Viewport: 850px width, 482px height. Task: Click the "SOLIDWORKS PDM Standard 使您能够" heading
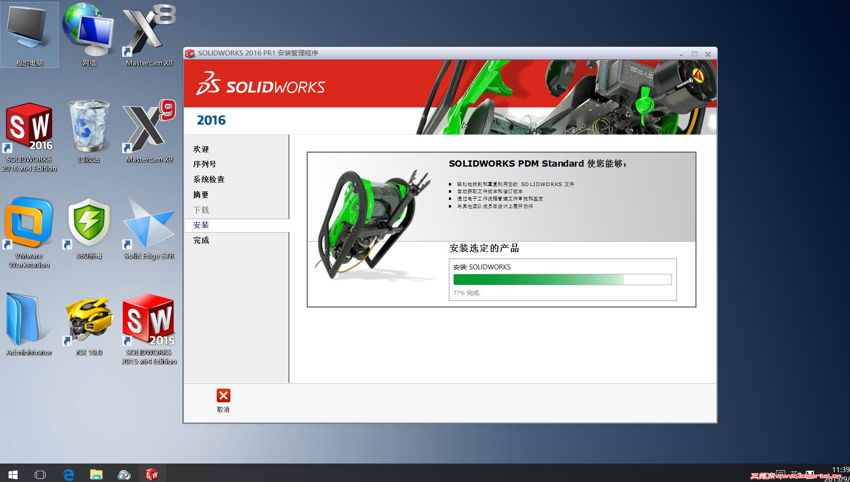(x=538, y=164)
